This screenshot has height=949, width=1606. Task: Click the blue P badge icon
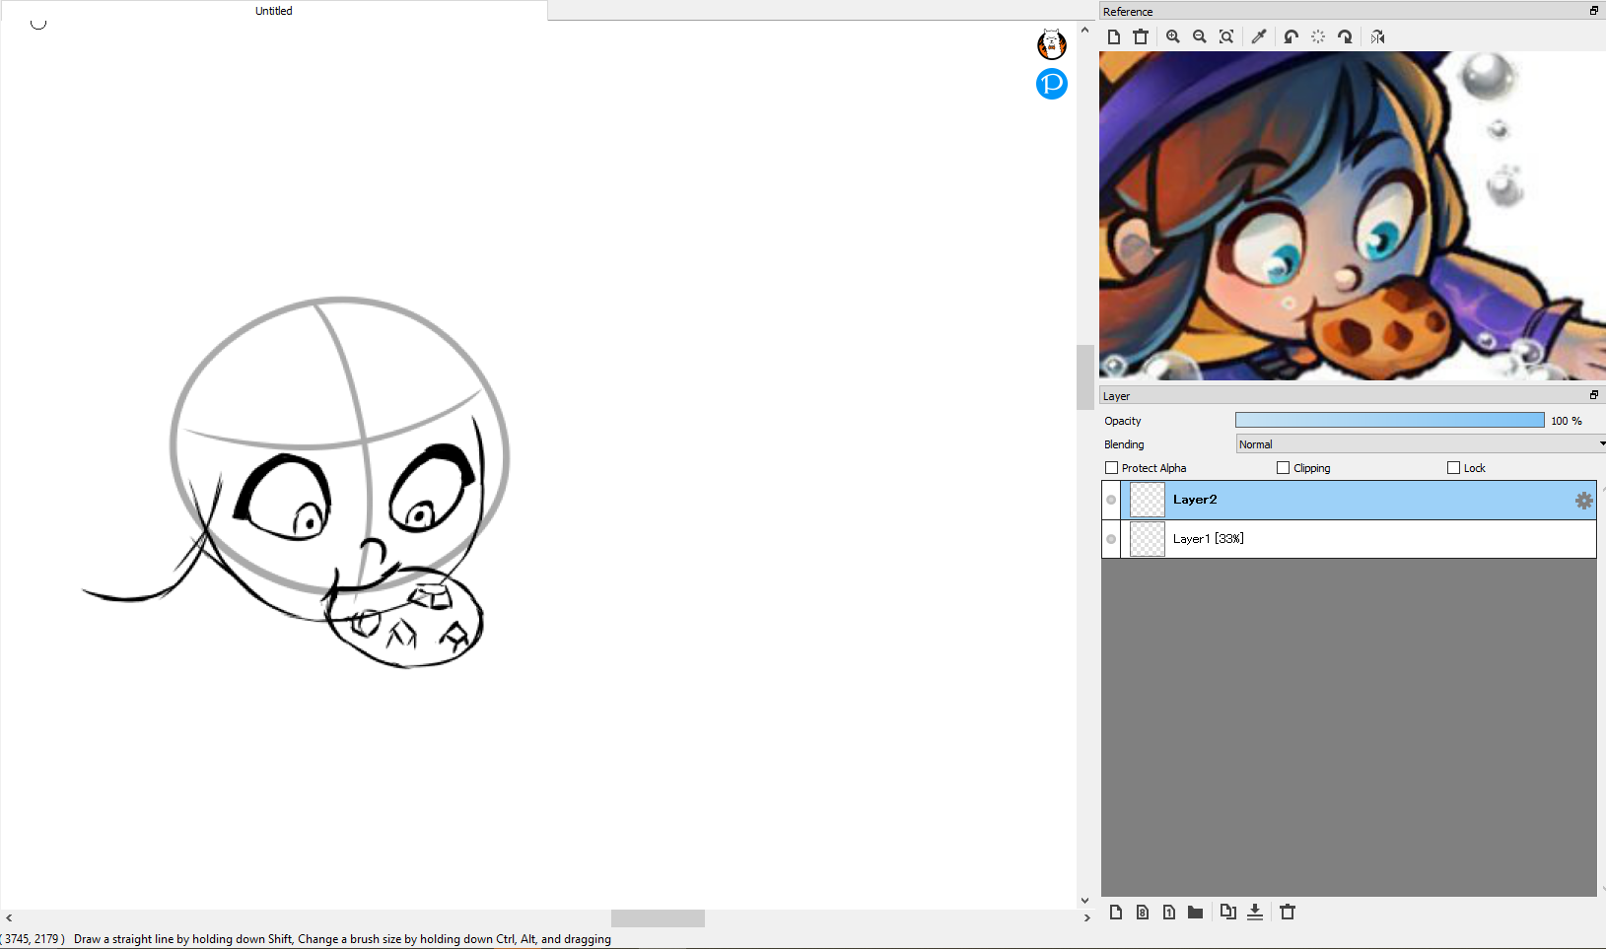click(1052, 84)
